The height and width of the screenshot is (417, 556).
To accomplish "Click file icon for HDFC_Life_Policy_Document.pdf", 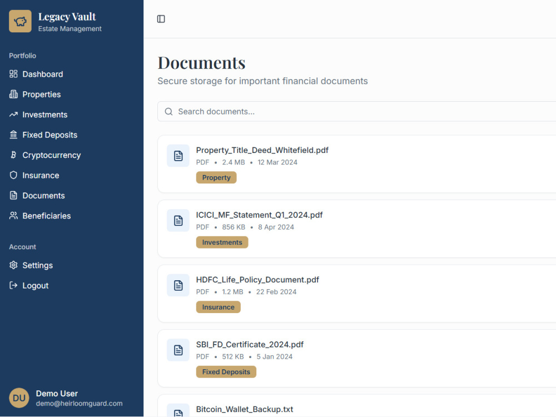I will (178, 285).
